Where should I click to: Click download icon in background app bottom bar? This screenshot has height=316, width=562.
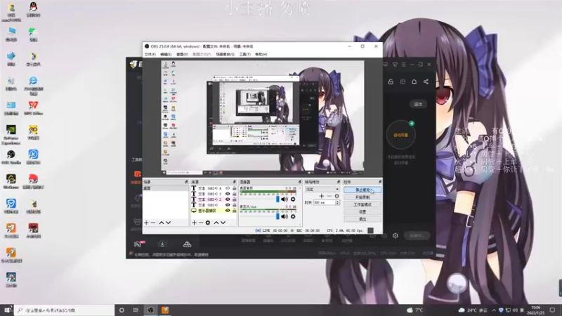[x=162, y=244]
